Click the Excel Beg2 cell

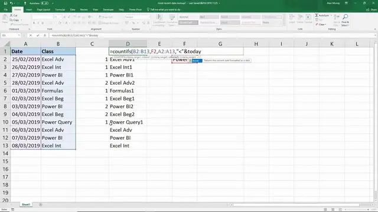pyautogui.click(x=128, y=114)
